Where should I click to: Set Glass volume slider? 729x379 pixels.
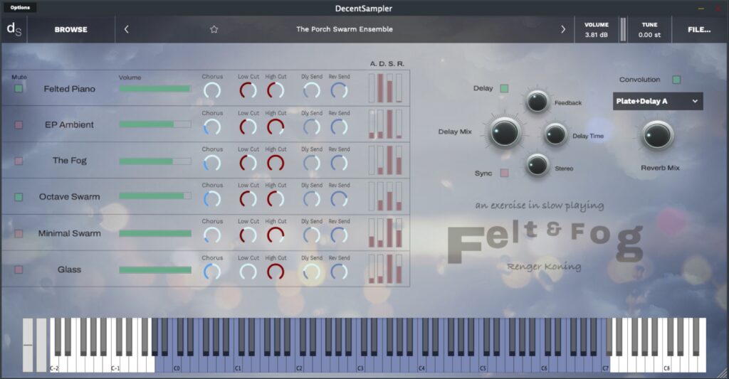tap(154, 270)
